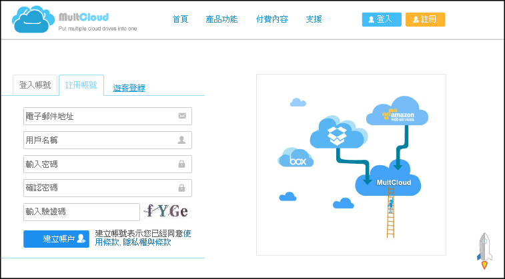The width and height of the screenshot is (505, 279).
Task: Click the envelope icon in email field
Action: point(182,116)
